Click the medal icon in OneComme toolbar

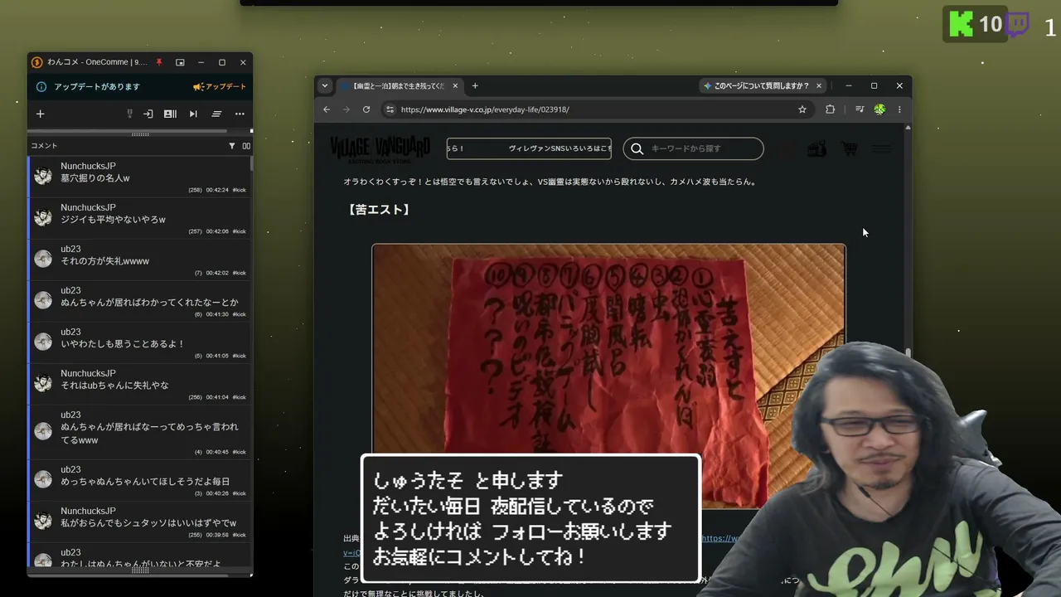129,114
